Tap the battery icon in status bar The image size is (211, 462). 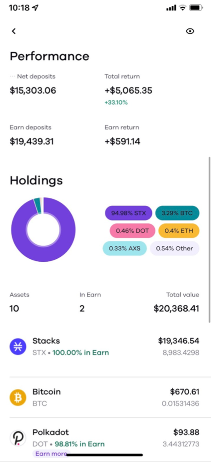196,8
